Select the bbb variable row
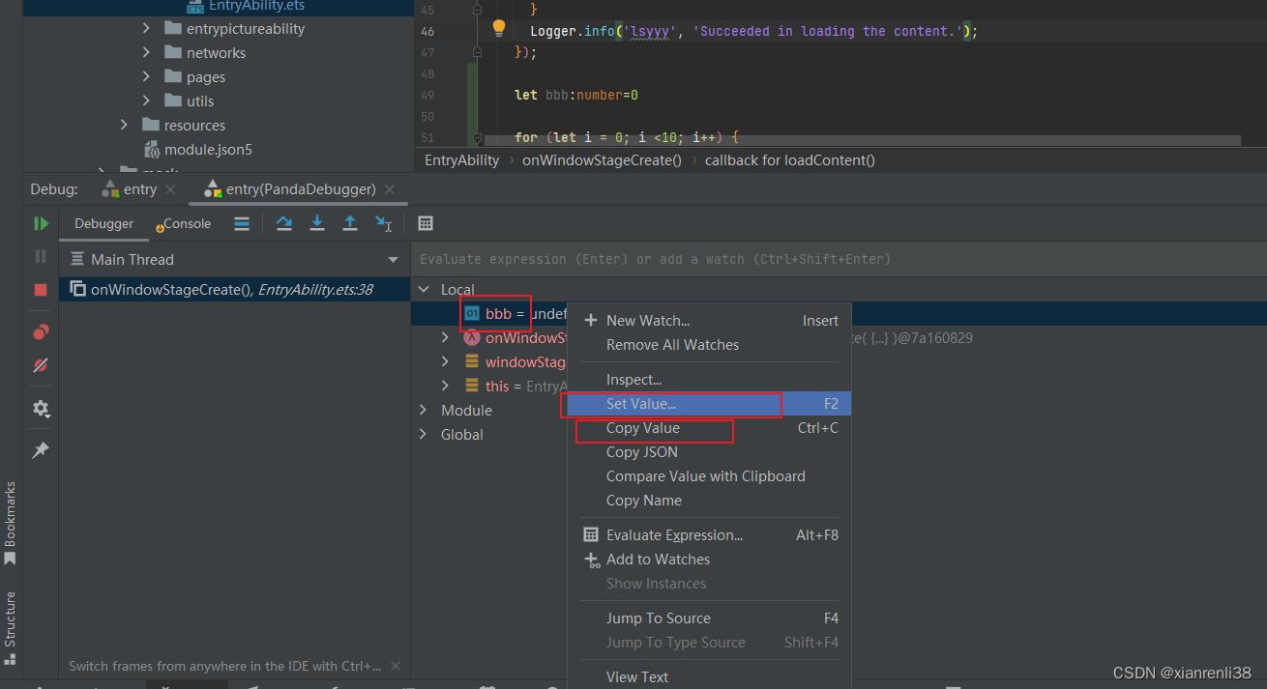Screen dimensions: 1267x689 (488, 313)
